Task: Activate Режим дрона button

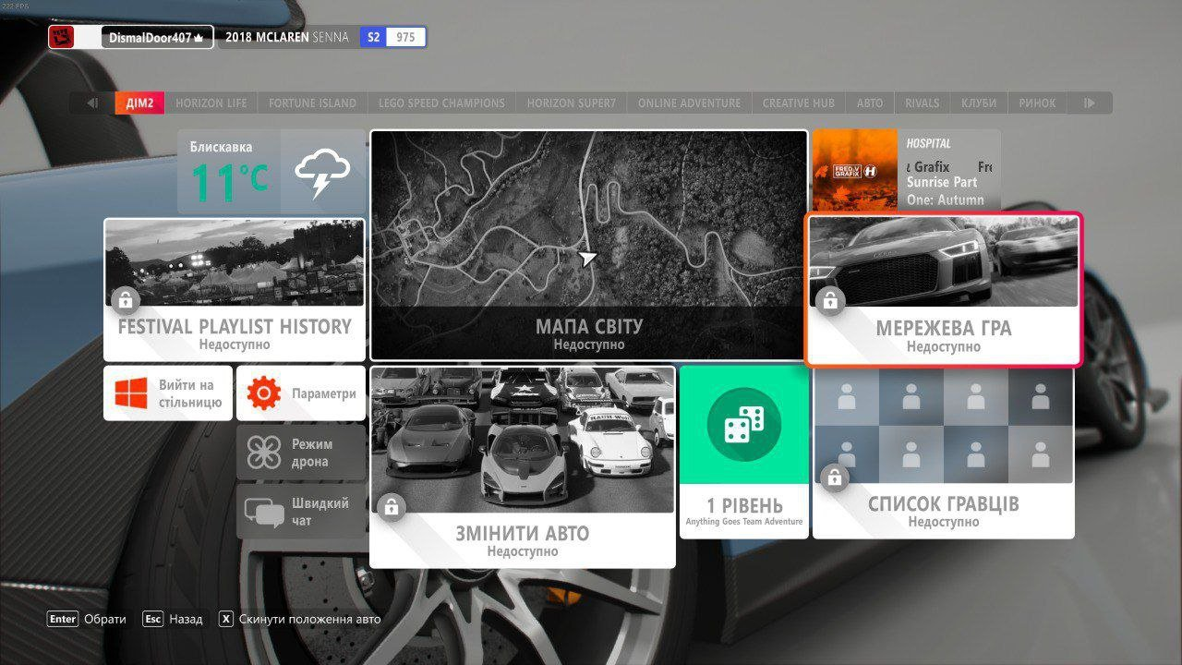Action: click(x=301, y=453)
